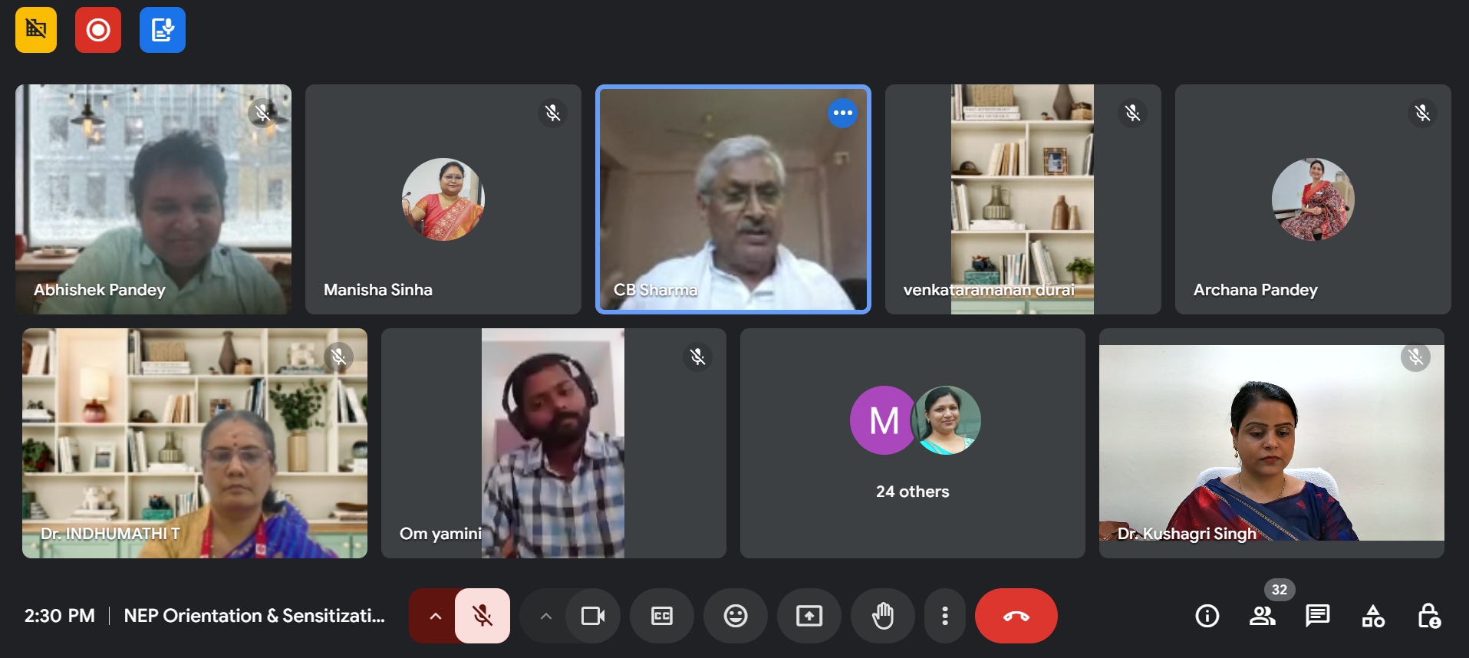Open the chat with everyone panel
1469x658 pixels.
pos(1317,616)
